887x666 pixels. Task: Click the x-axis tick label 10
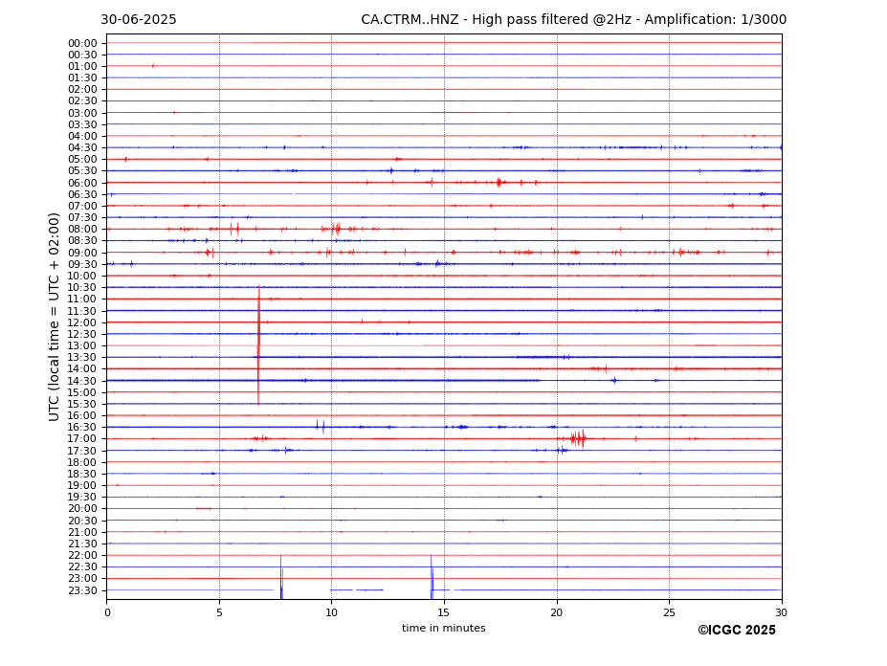(331, 612)
